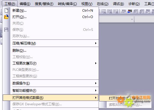The width and height of the screenshot is (154, 110).
Task: Click the new document icon beside 新建
Action: [6, 11]
